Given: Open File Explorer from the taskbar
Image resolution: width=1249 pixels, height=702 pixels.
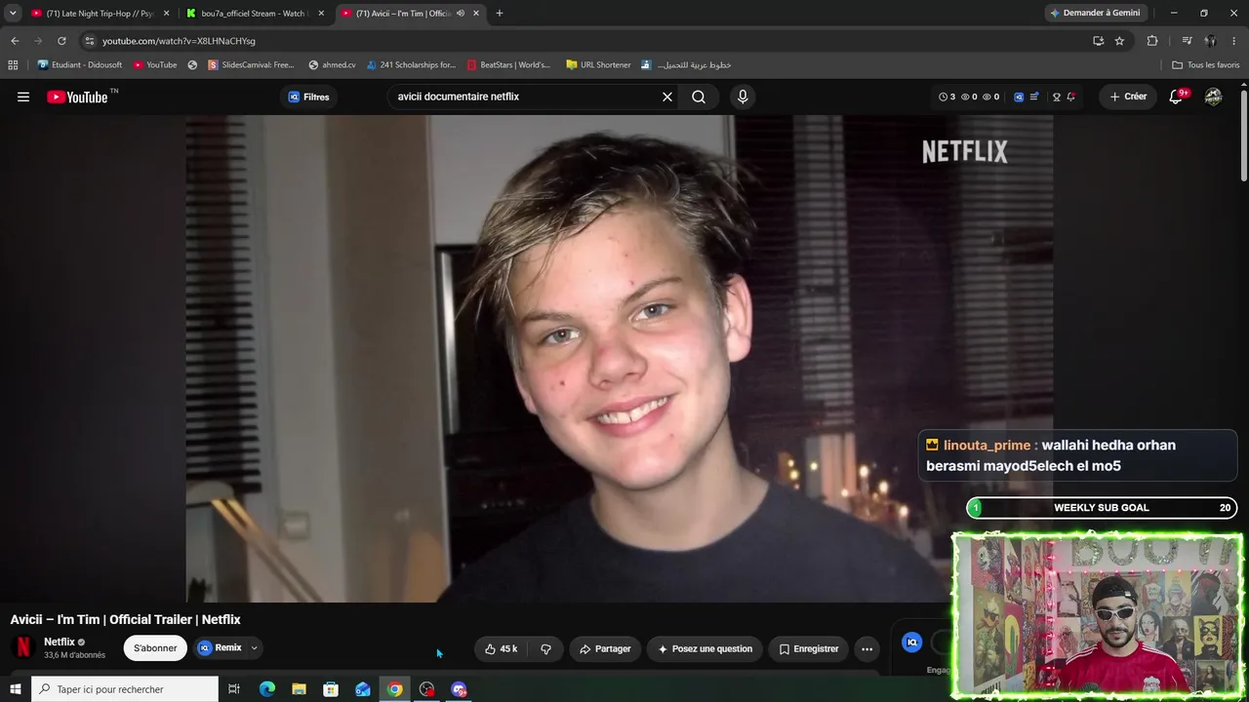Looking at the screenshot, I should pos(299,689).
